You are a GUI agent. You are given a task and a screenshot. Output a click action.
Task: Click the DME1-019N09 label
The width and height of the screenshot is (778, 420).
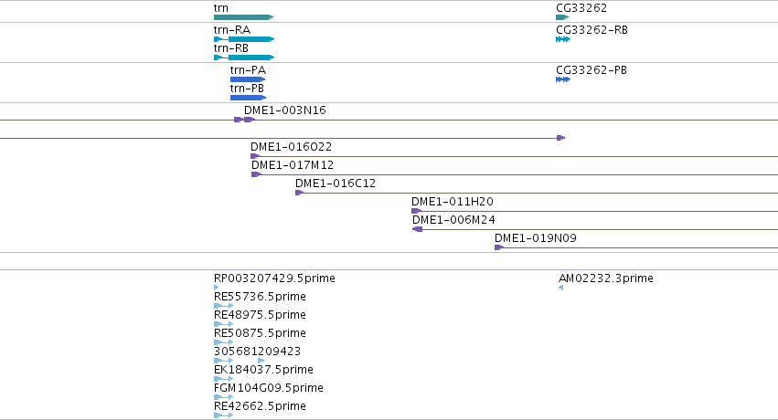pyautogui.click(x=536, y=238)
